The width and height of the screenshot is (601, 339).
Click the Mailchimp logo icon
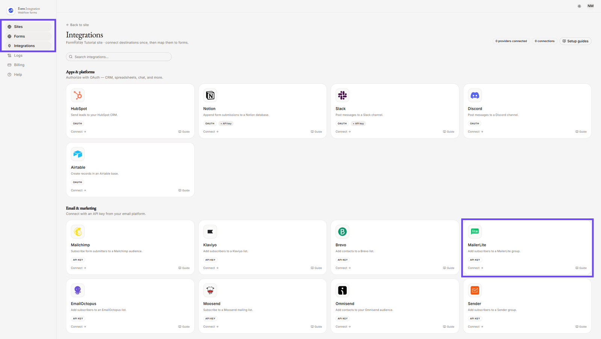click(x=78, y=232)
